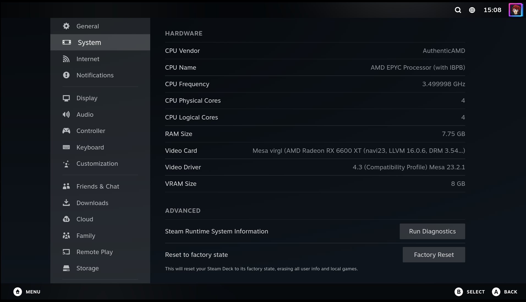Viewport: 526px width, 302px height.
Task: Select the Family settings tab
Action: 86,236
